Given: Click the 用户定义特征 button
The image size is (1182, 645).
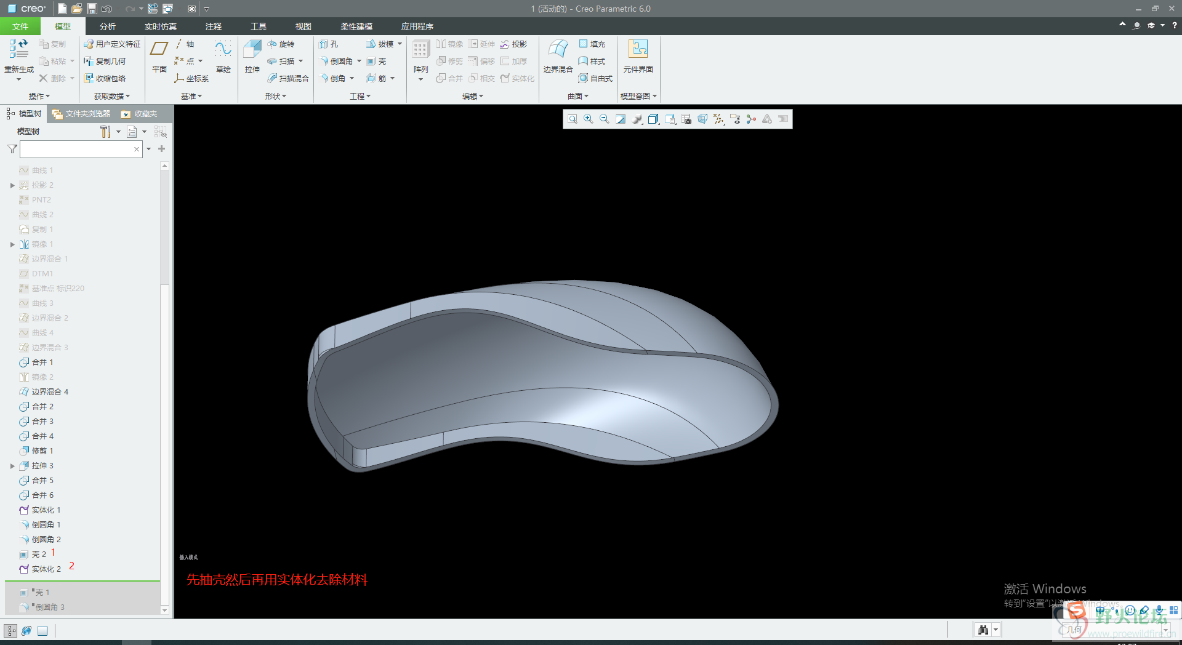Looking at the screenshot, I should (112, 44).
